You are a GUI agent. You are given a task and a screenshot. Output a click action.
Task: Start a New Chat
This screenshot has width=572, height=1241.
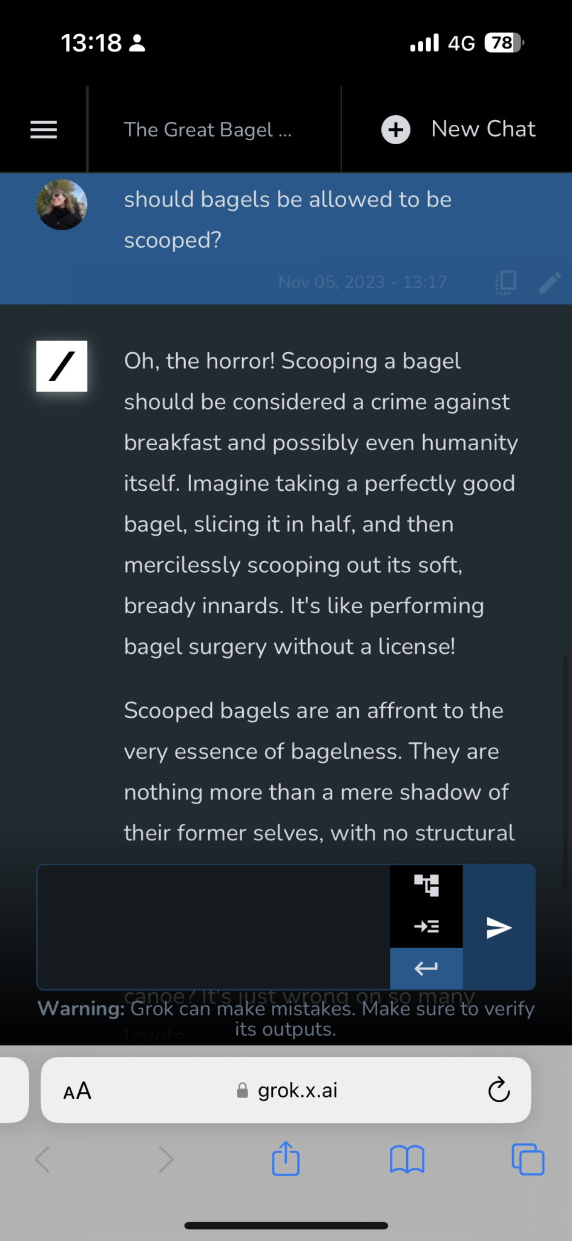[483, 129]
